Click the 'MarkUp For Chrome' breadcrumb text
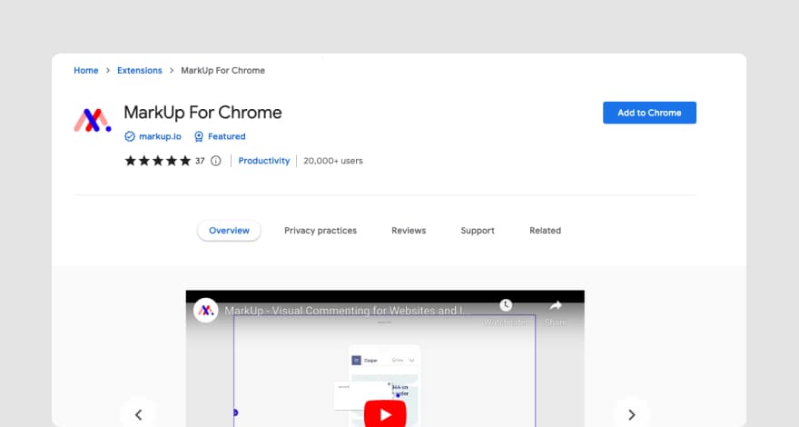Screen dimensions: 799x427 pos(222,70)
